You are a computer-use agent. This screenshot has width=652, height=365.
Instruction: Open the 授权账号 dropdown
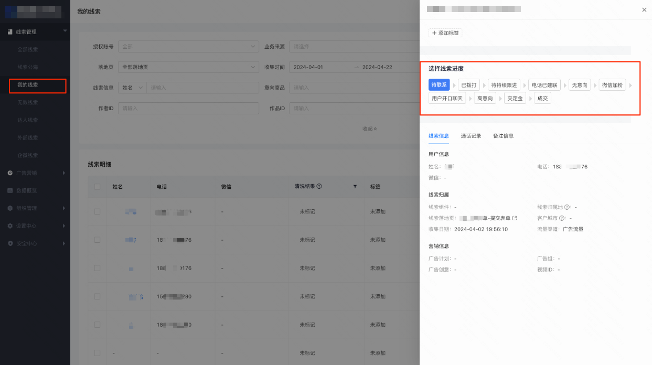[x=188, y=46]
